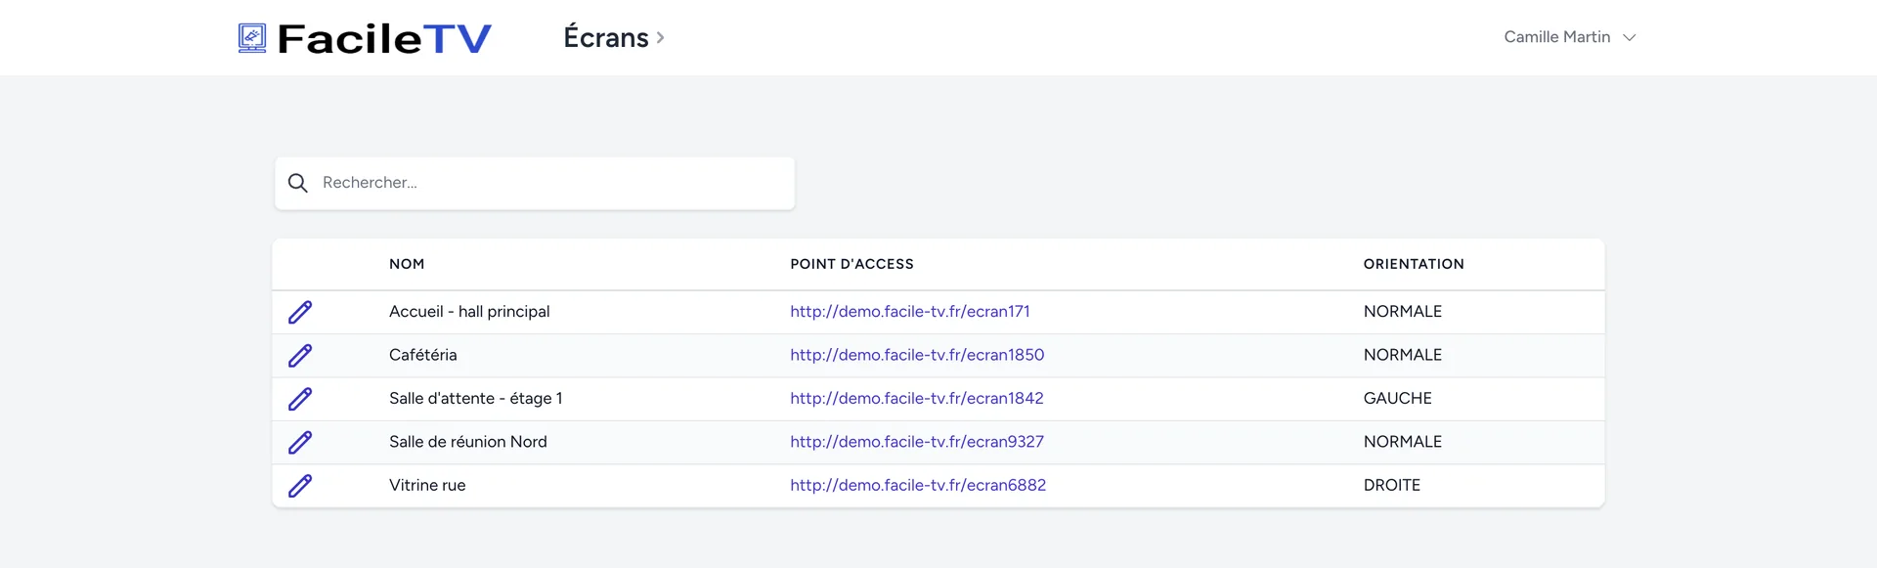Go to the ecran6882 access point link
The width and height of the screenshot is (1877, 568).
coord(918,485)
